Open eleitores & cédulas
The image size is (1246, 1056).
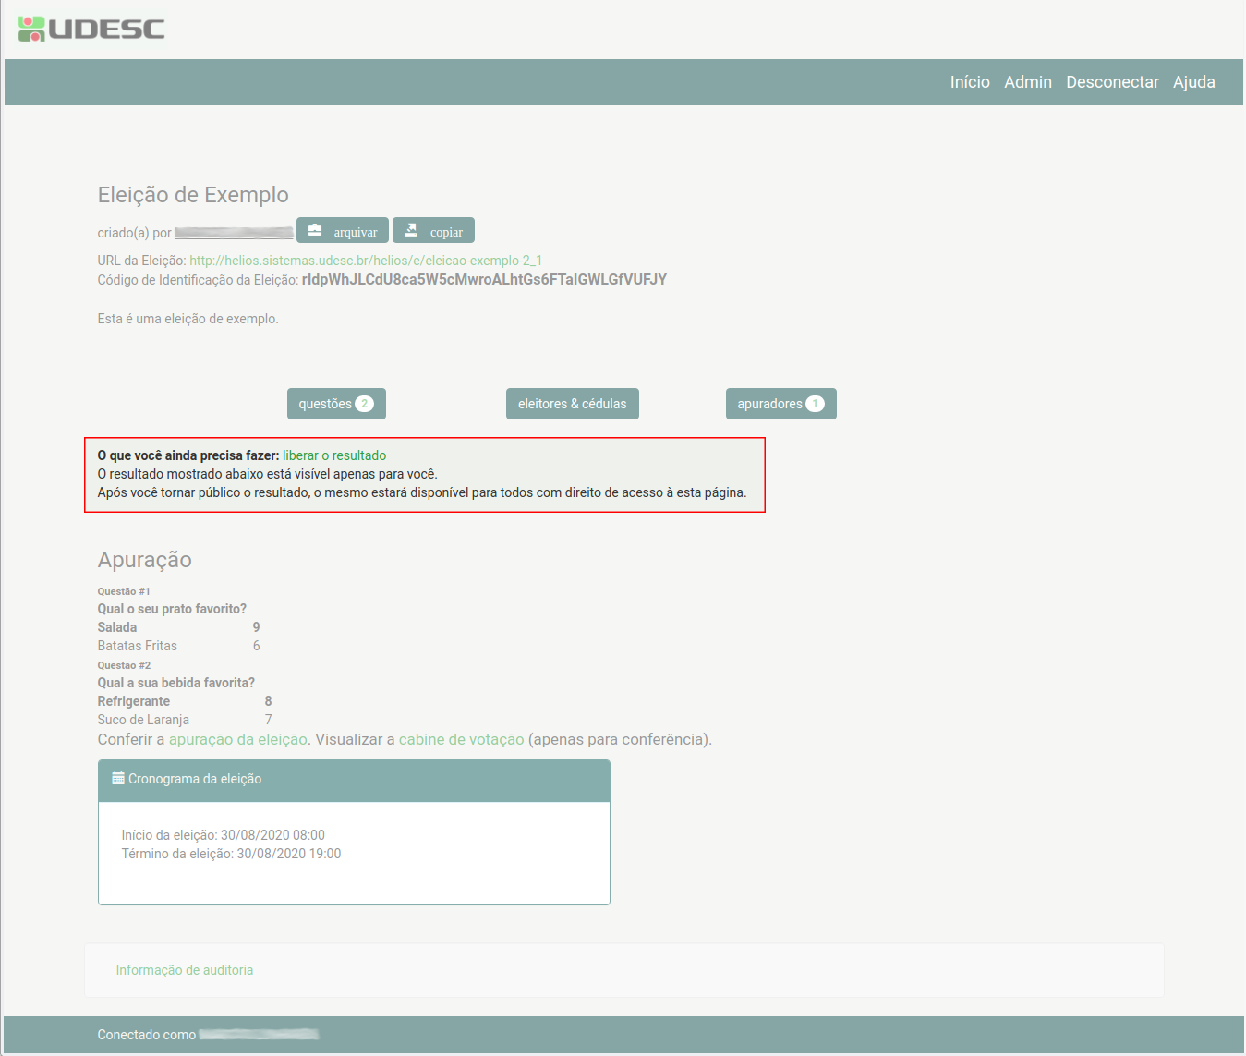click(572, 404)
